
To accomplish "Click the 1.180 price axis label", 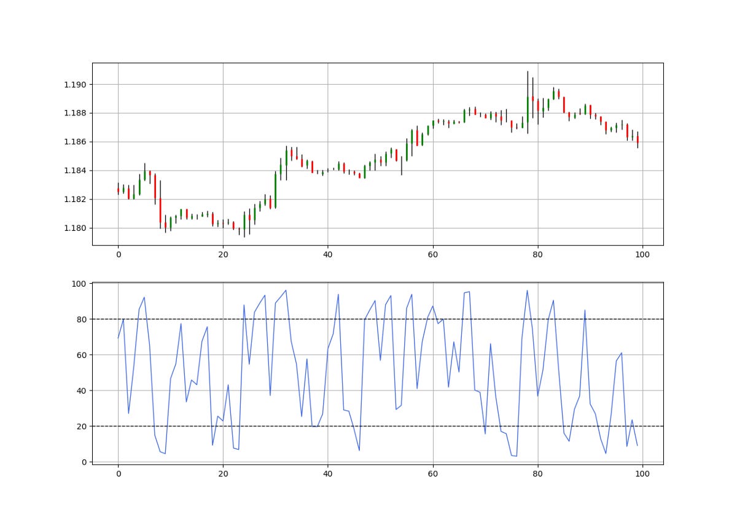I will (75, 228).
